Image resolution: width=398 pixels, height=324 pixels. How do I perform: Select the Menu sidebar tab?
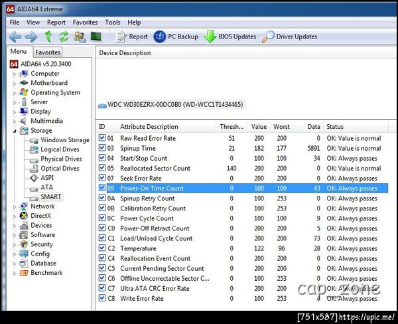point(19,51)
